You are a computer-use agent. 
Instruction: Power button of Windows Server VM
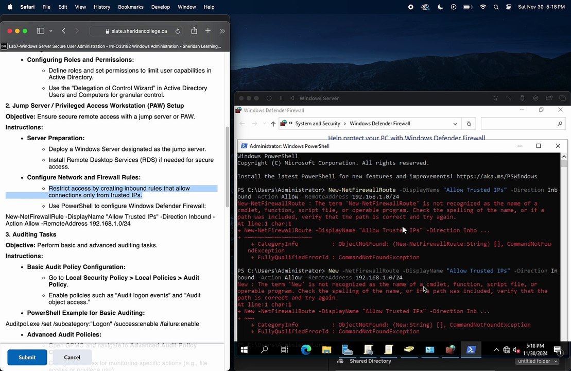pos(269,98)
